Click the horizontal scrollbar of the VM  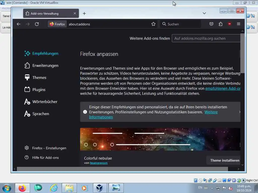click(x=122, y=169)
